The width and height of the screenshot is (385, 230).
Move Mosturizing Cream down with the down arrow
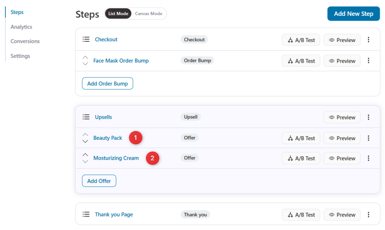click(85, 161)
